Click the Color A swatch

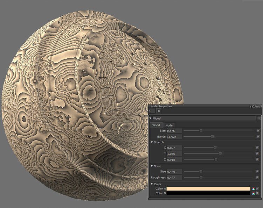coord(208,188)
